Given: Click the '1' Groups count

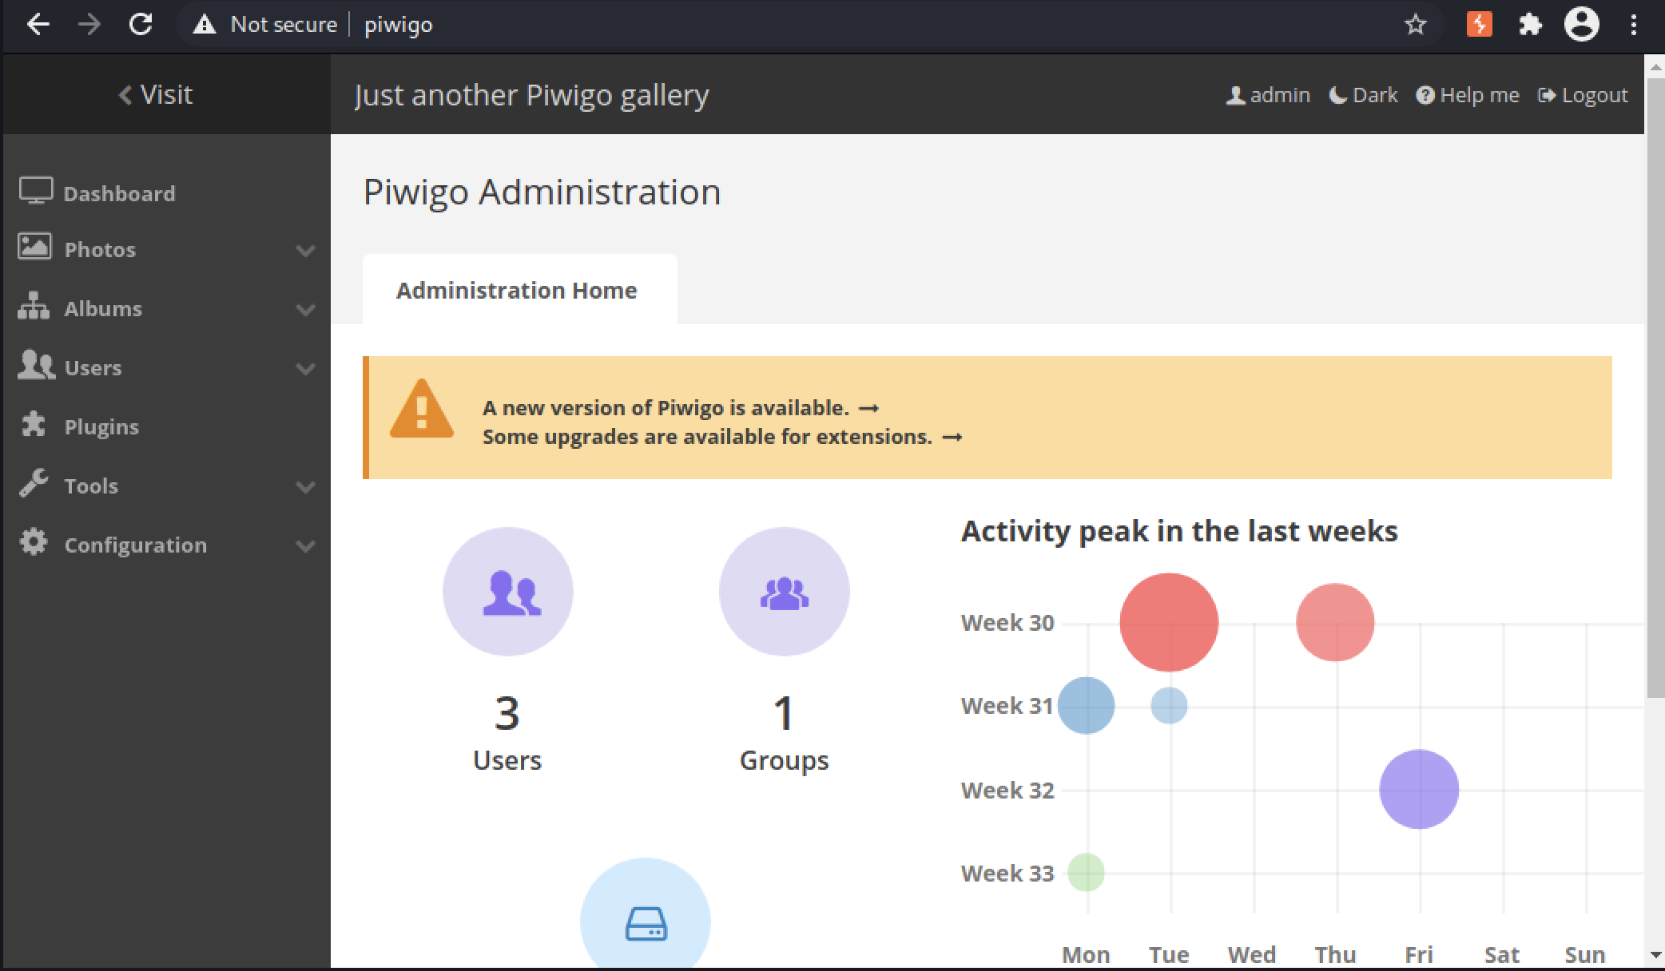Looking at the screenshot, I should [x=784, y=712].
